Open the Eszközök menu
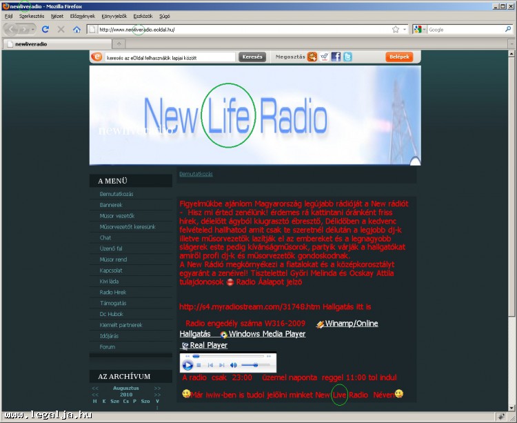The width and height of the screenshot is (517, 423). pos(143,15)
